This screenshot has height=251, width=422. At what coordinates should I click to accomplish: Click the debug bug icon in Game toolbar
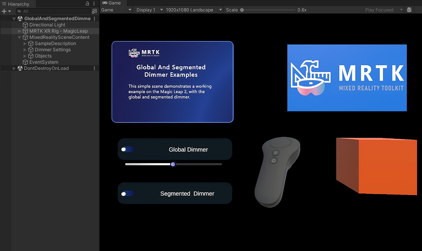(409, 10)
